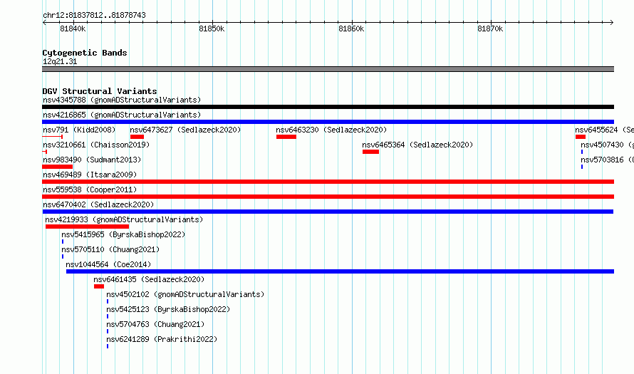Select the red nsv6463230 variant block
The image size is (634, 374).
tap(286, 137)
